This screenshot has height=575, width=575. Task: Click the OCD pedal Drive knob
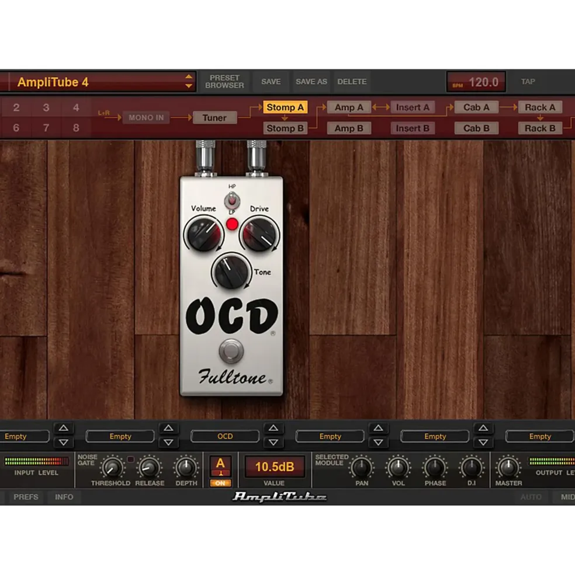[259, 234]
